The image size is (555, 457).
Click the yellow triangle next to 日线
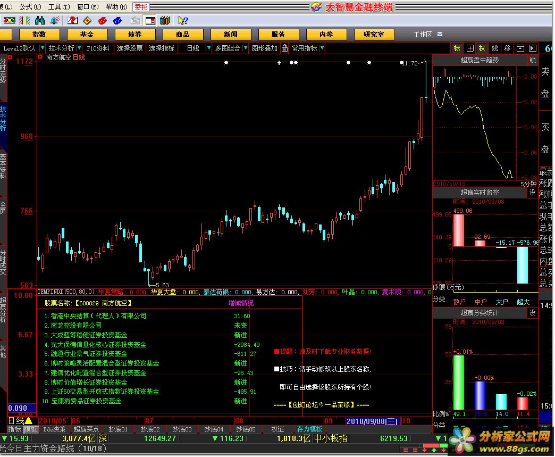[x=28, y=420]
